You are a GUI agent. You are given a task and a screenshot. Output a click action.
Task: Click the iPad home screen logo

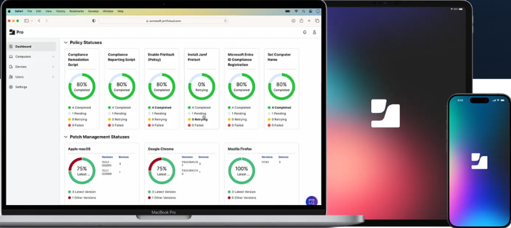point(385,113)
